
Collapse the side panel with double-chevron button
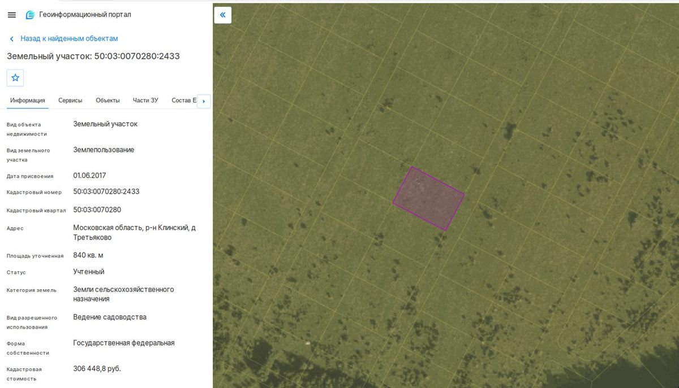click(223, 15)
